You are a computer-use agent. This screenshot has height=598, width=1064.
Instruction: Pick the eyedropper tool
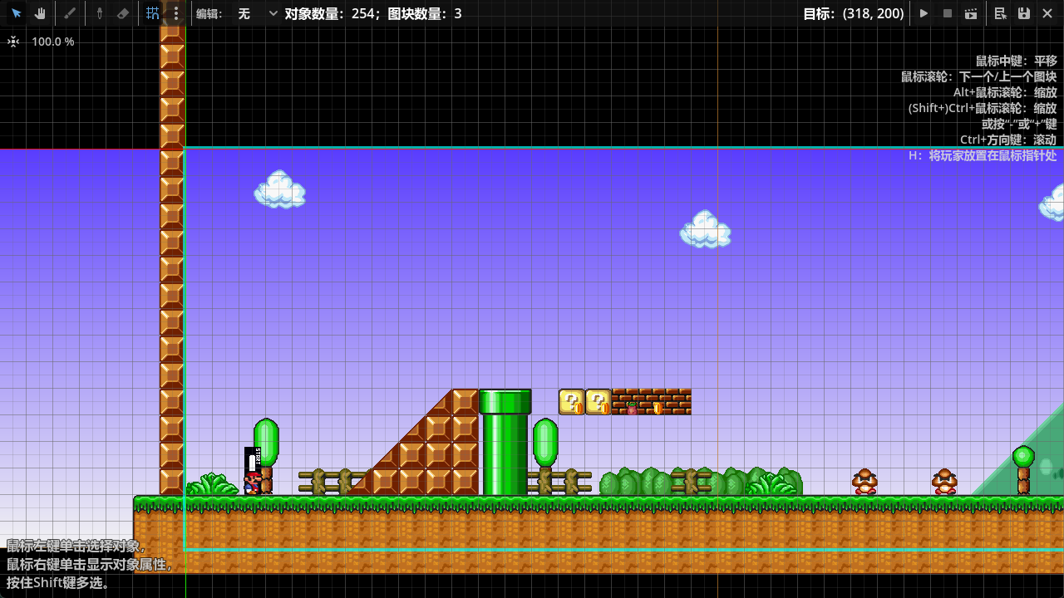pyautogui.click(x=99, y=13)
